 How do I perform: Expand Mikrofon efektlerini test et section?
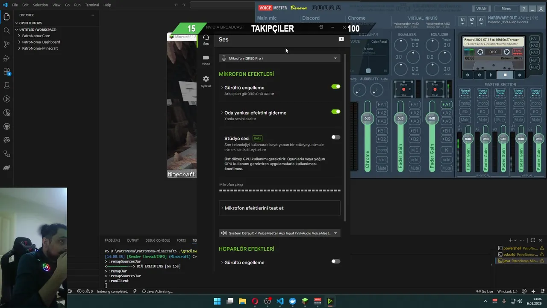[x=279, y=208]
